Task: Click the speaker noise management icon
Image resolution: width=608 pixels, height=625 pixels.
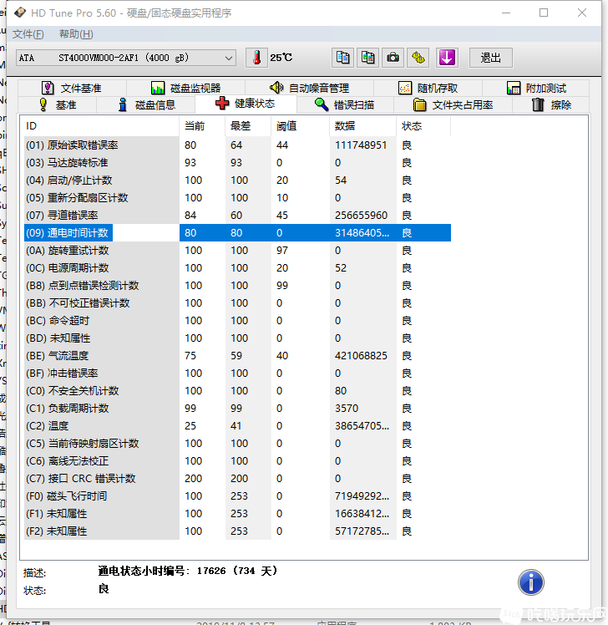Action: [x=276, y=87]
